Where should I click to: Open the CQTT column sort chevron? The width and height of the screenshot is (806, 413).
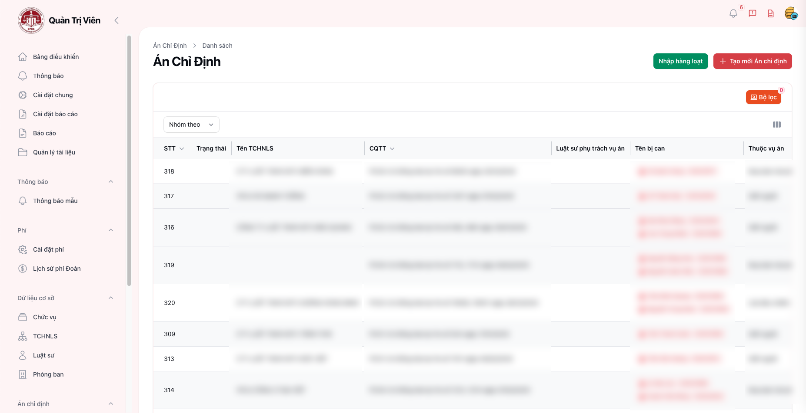click(392, 149)
